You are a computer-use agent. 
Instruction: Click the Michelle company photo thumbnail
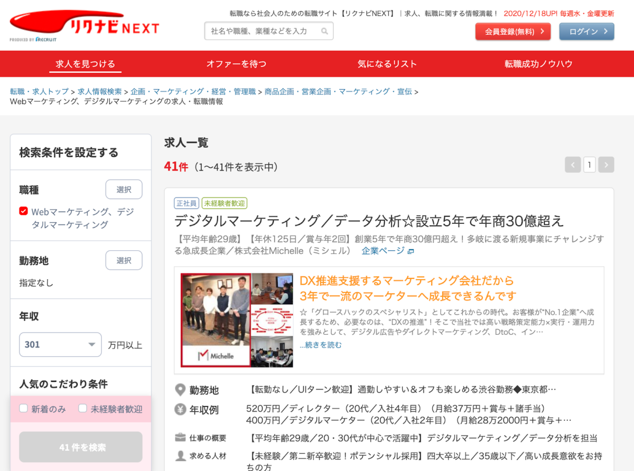(237, 320)
